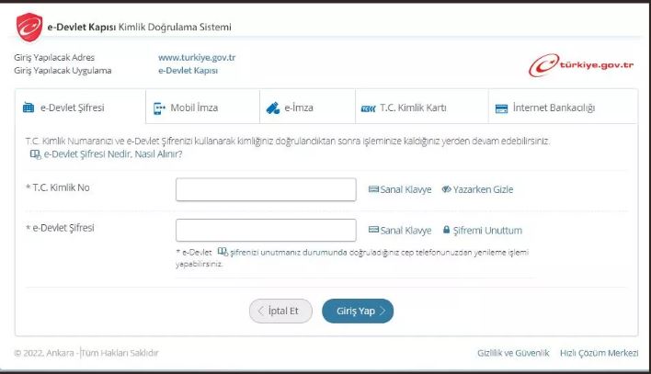The width and height of the screenshot is (651, 374).
Task: Open the Gizlilik ve Güvenlik footer link
Action: click(513, 353)
